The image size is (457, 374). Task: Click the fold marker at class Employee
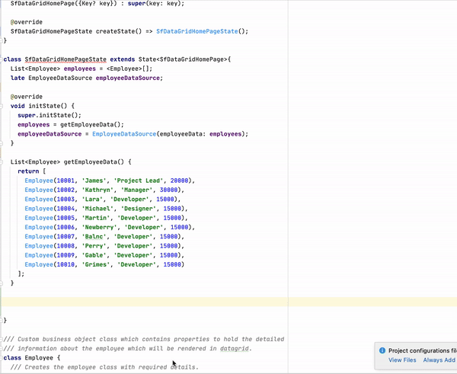click(3, 357)
